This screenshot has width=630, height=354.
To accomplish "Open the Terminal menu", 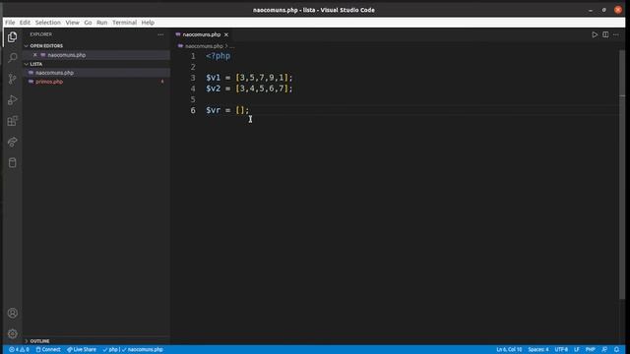I will point(125,23).
